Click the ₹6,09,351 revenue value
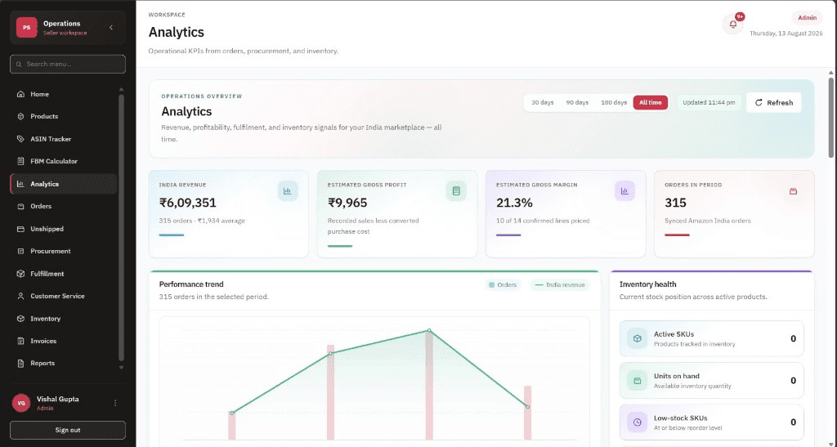This screenshot has width=837, height=447. [187, 203]
